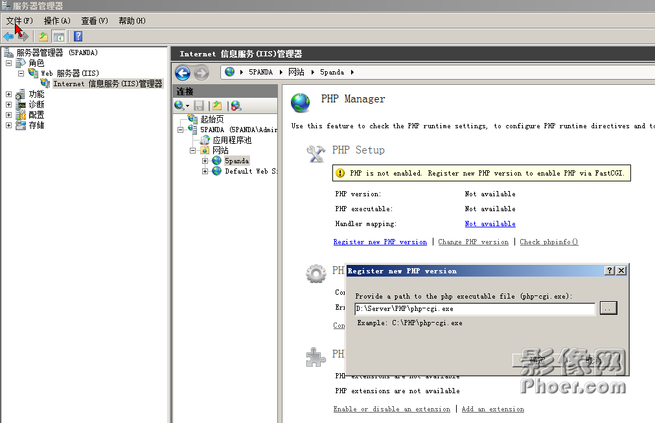
Task: Click 5PANDA in the breadcrumb path
Action: tap(260, 73)
